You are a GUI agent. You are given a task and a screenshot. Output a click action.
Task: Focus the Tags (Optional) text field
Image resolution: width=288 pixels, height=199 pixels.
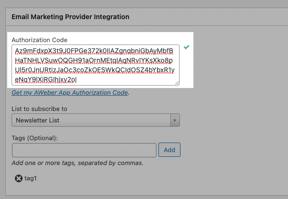(x=84, y=150)
